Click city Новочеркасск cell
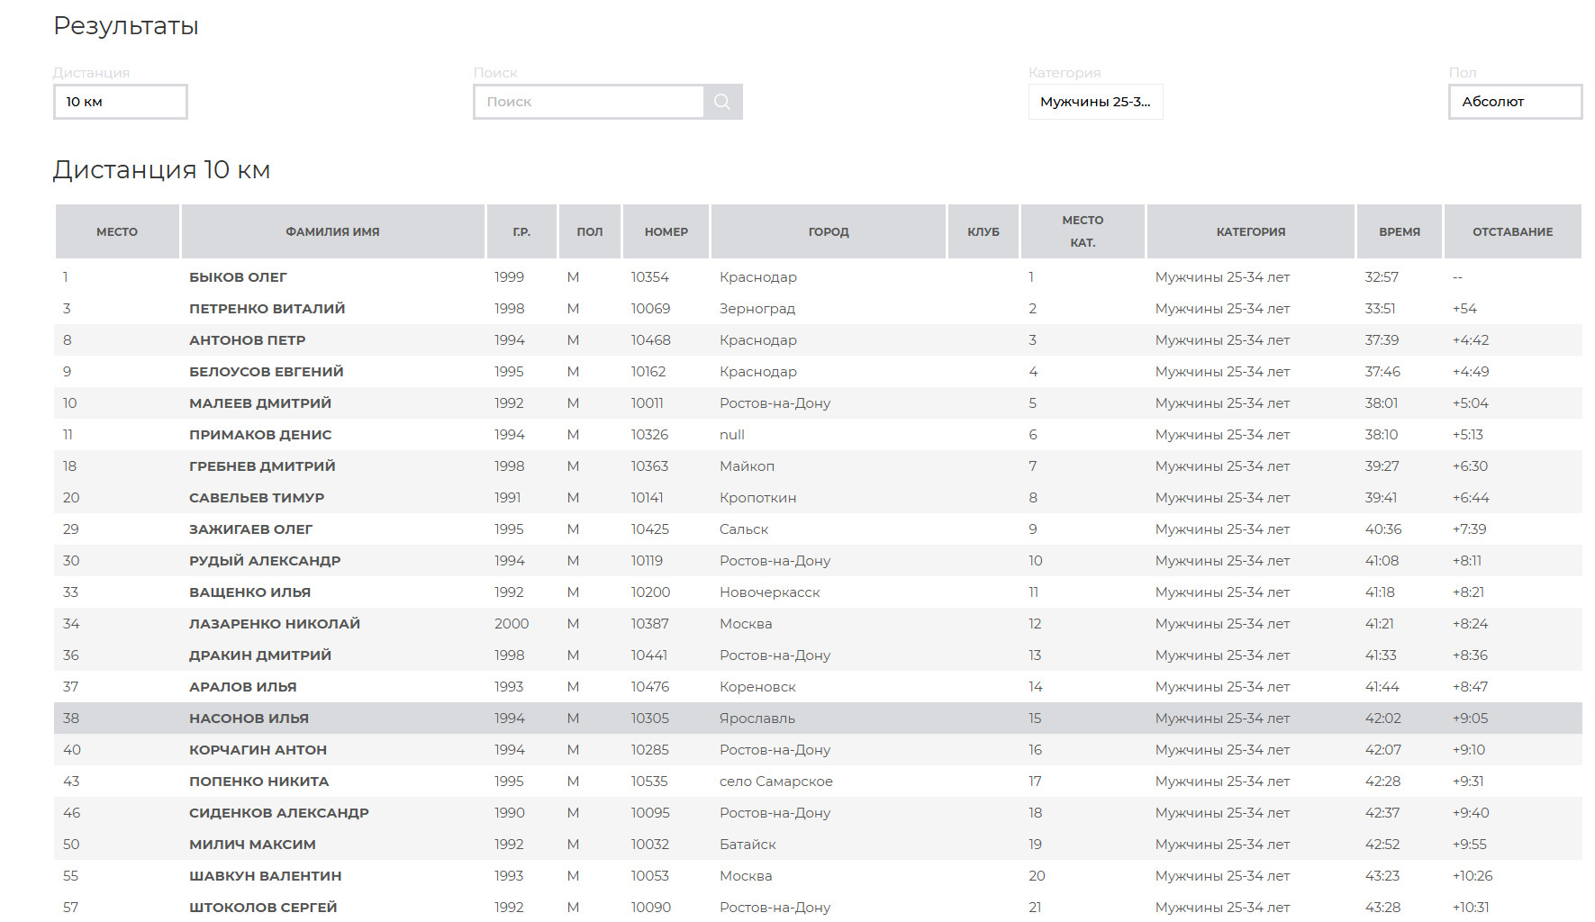The image size is (1595, 922). pos(769,592)
